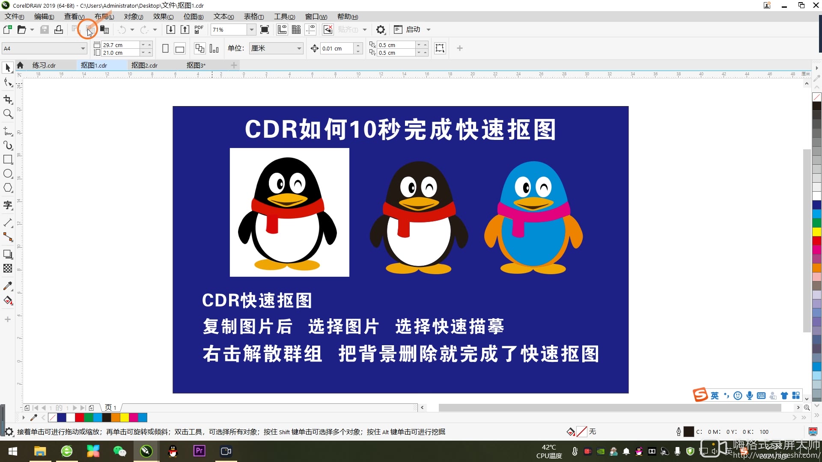This screenshot has height=462, width=822.
Task: Select the Zoom magnifier tool
Action: point(8,114)
